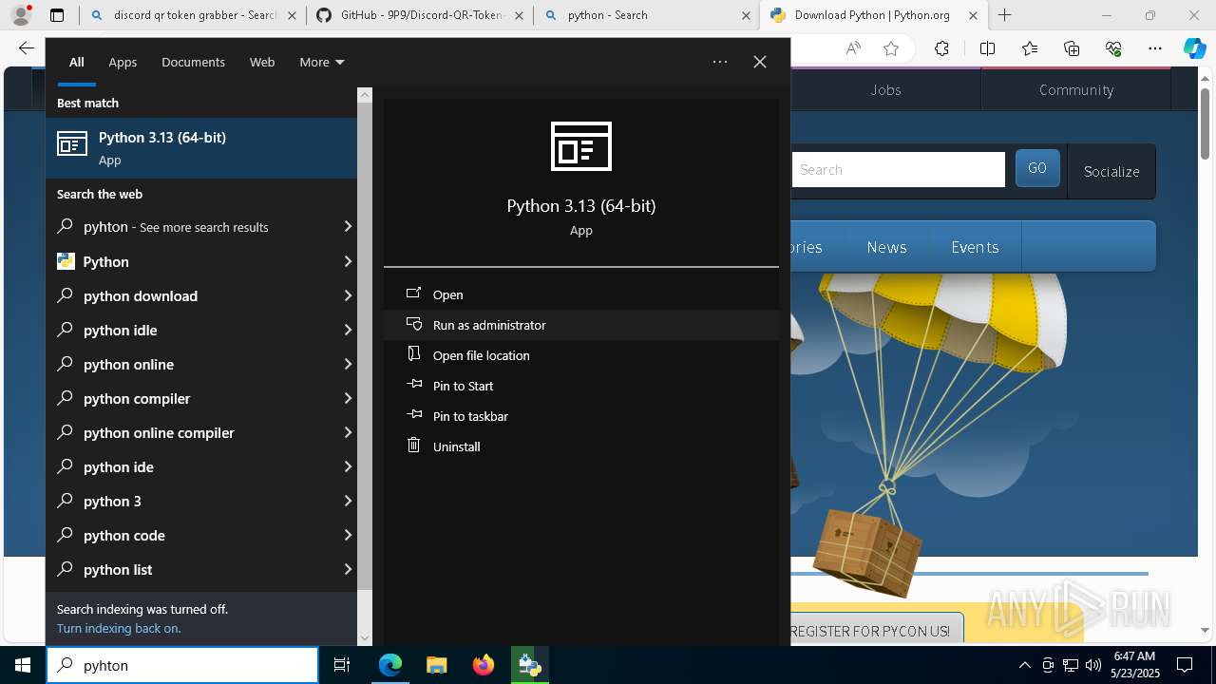Click the taskbar clock showing 6:47 AM

(x=1135, y=665)
